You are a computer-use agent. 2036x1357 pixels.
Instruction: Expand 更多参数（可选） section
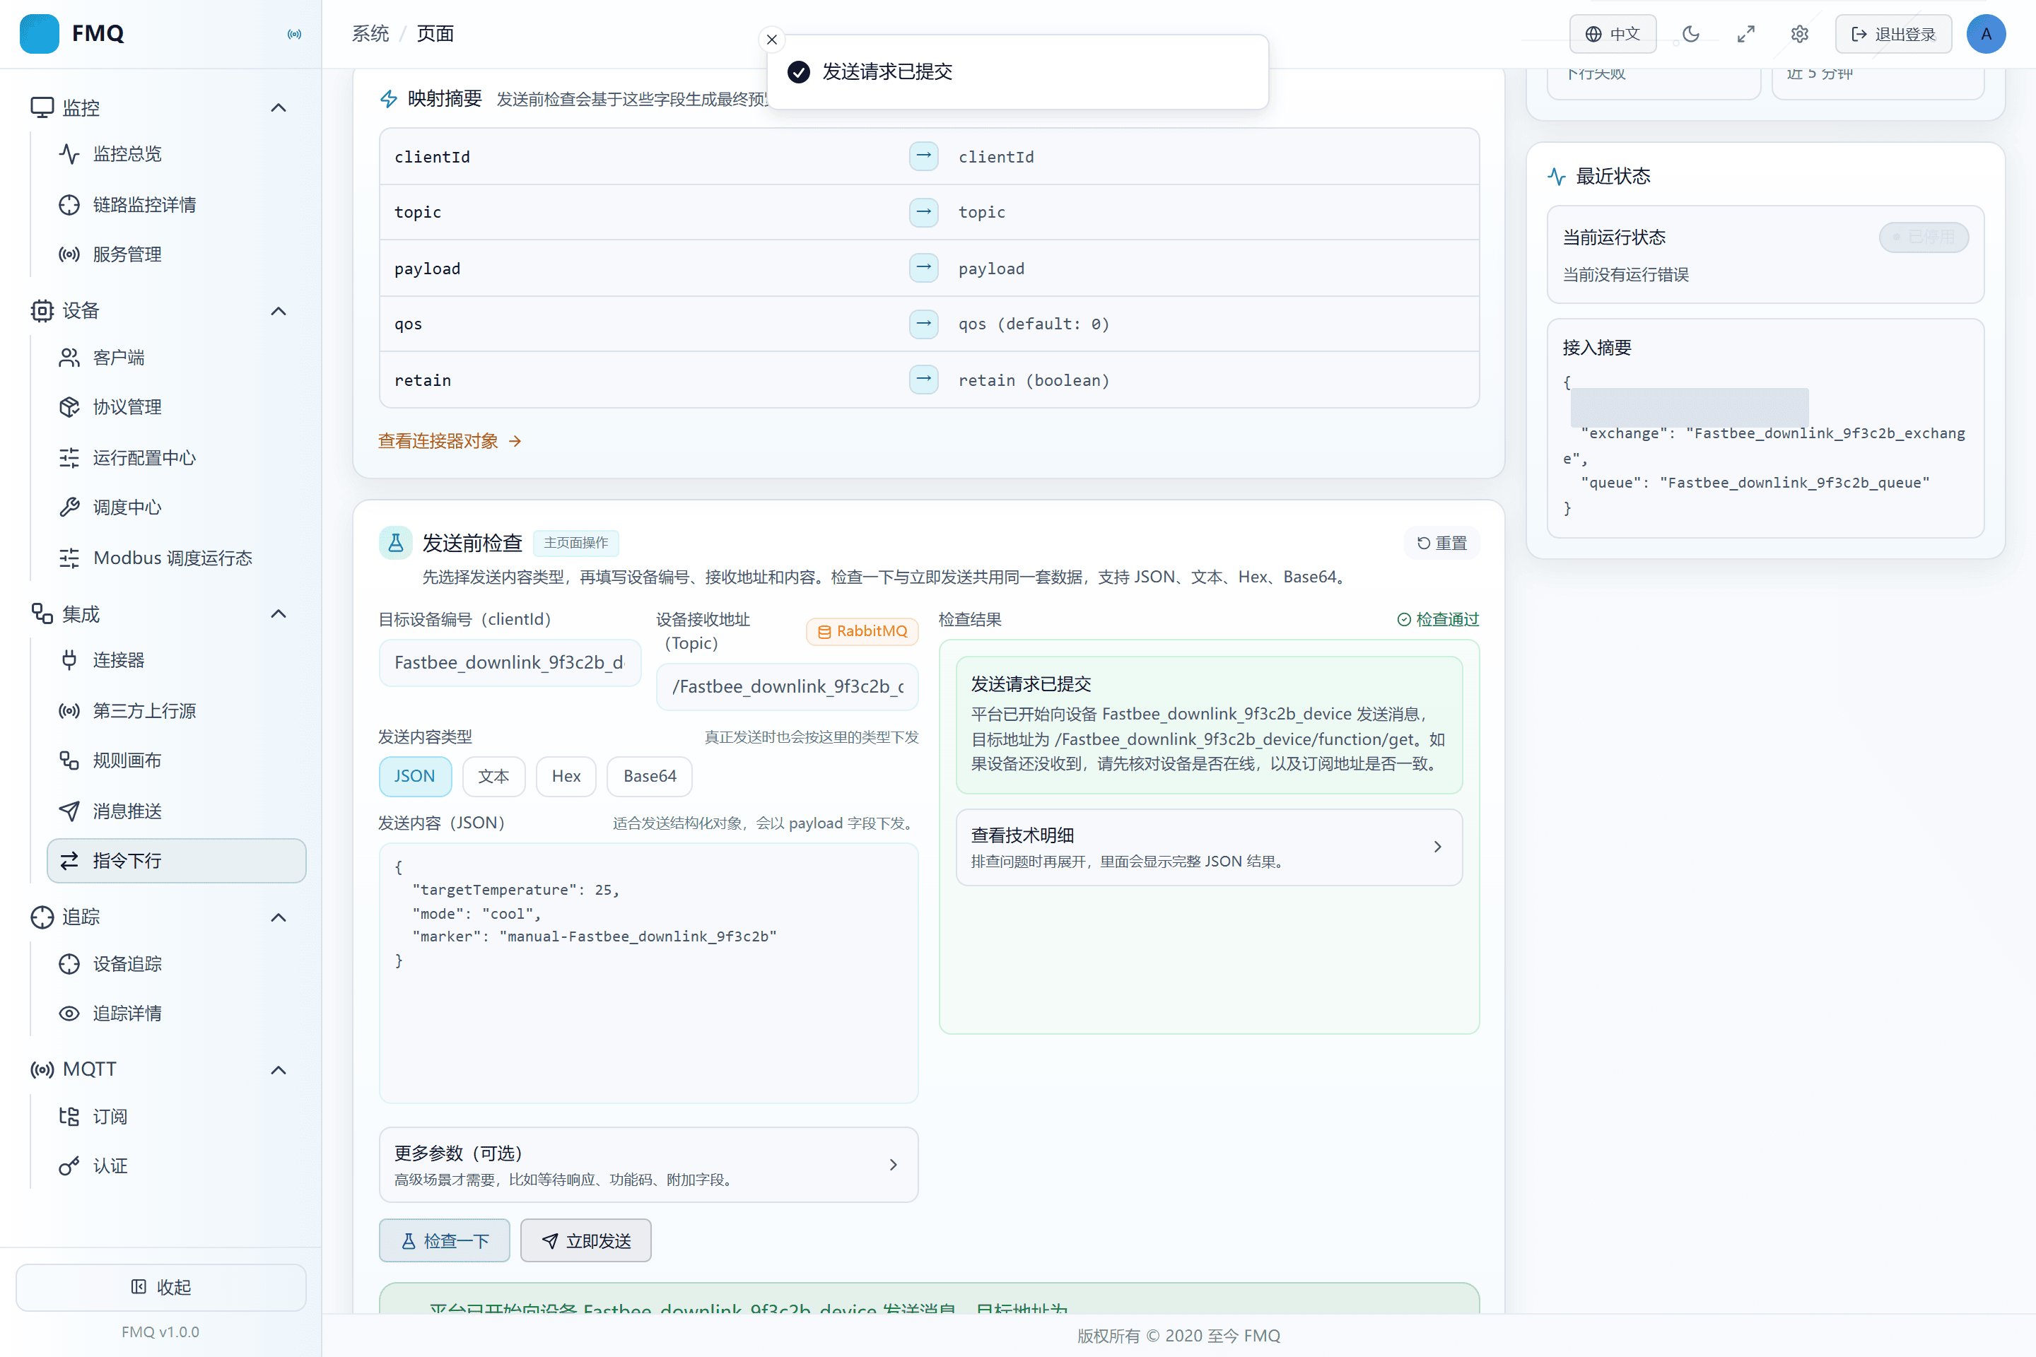pyautogui.click(x=648, y=1165)
